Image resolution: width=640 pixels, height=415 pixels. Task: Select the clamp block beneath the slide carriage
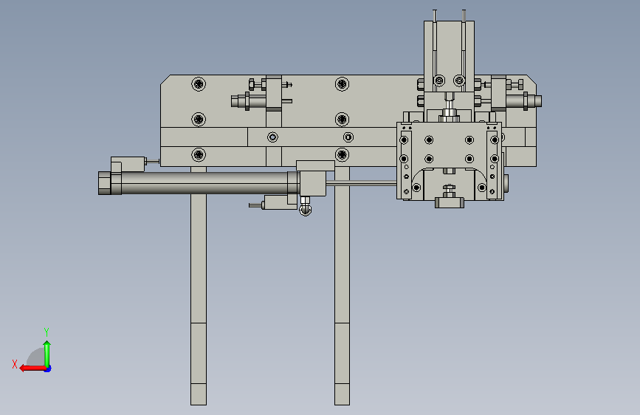click(450, 202)
